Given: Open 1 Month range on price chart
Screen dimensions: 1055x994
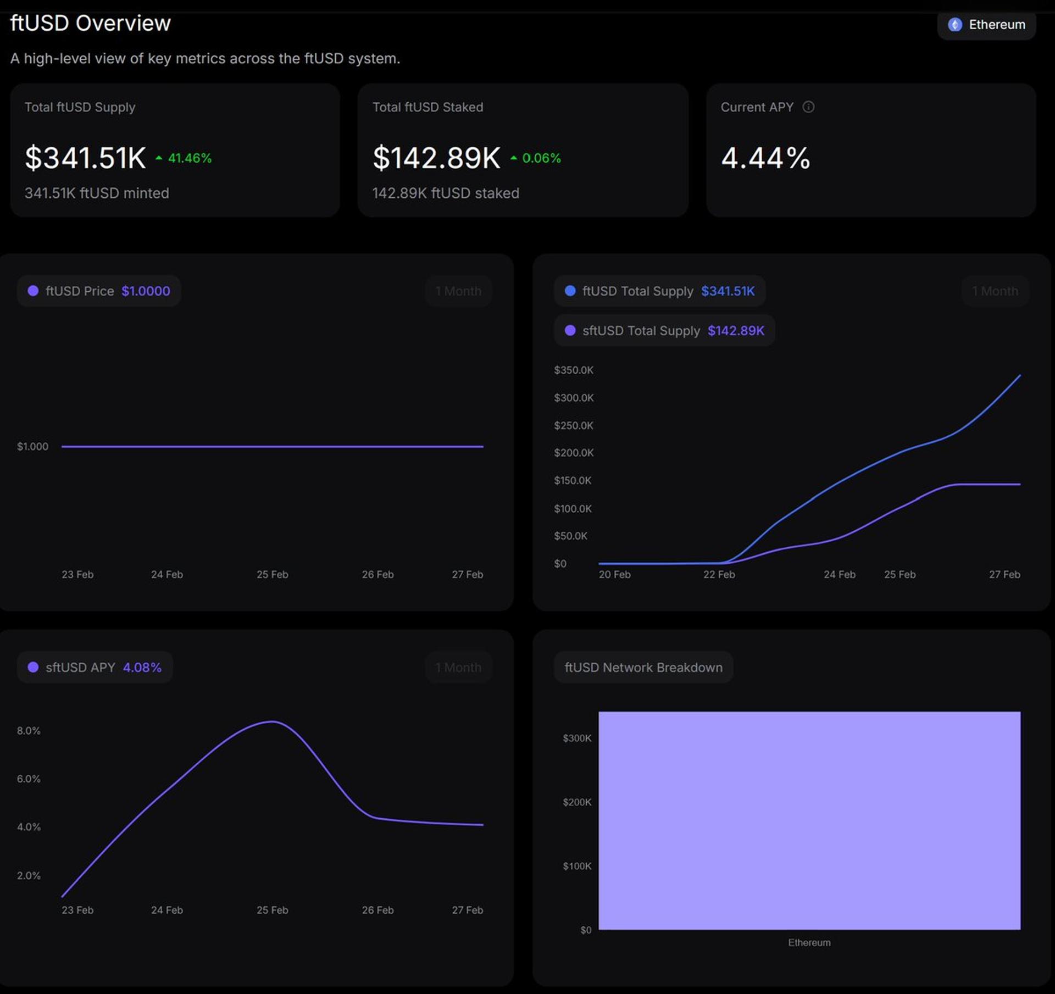Looking at the screenshot, I should tap(458, 291).
